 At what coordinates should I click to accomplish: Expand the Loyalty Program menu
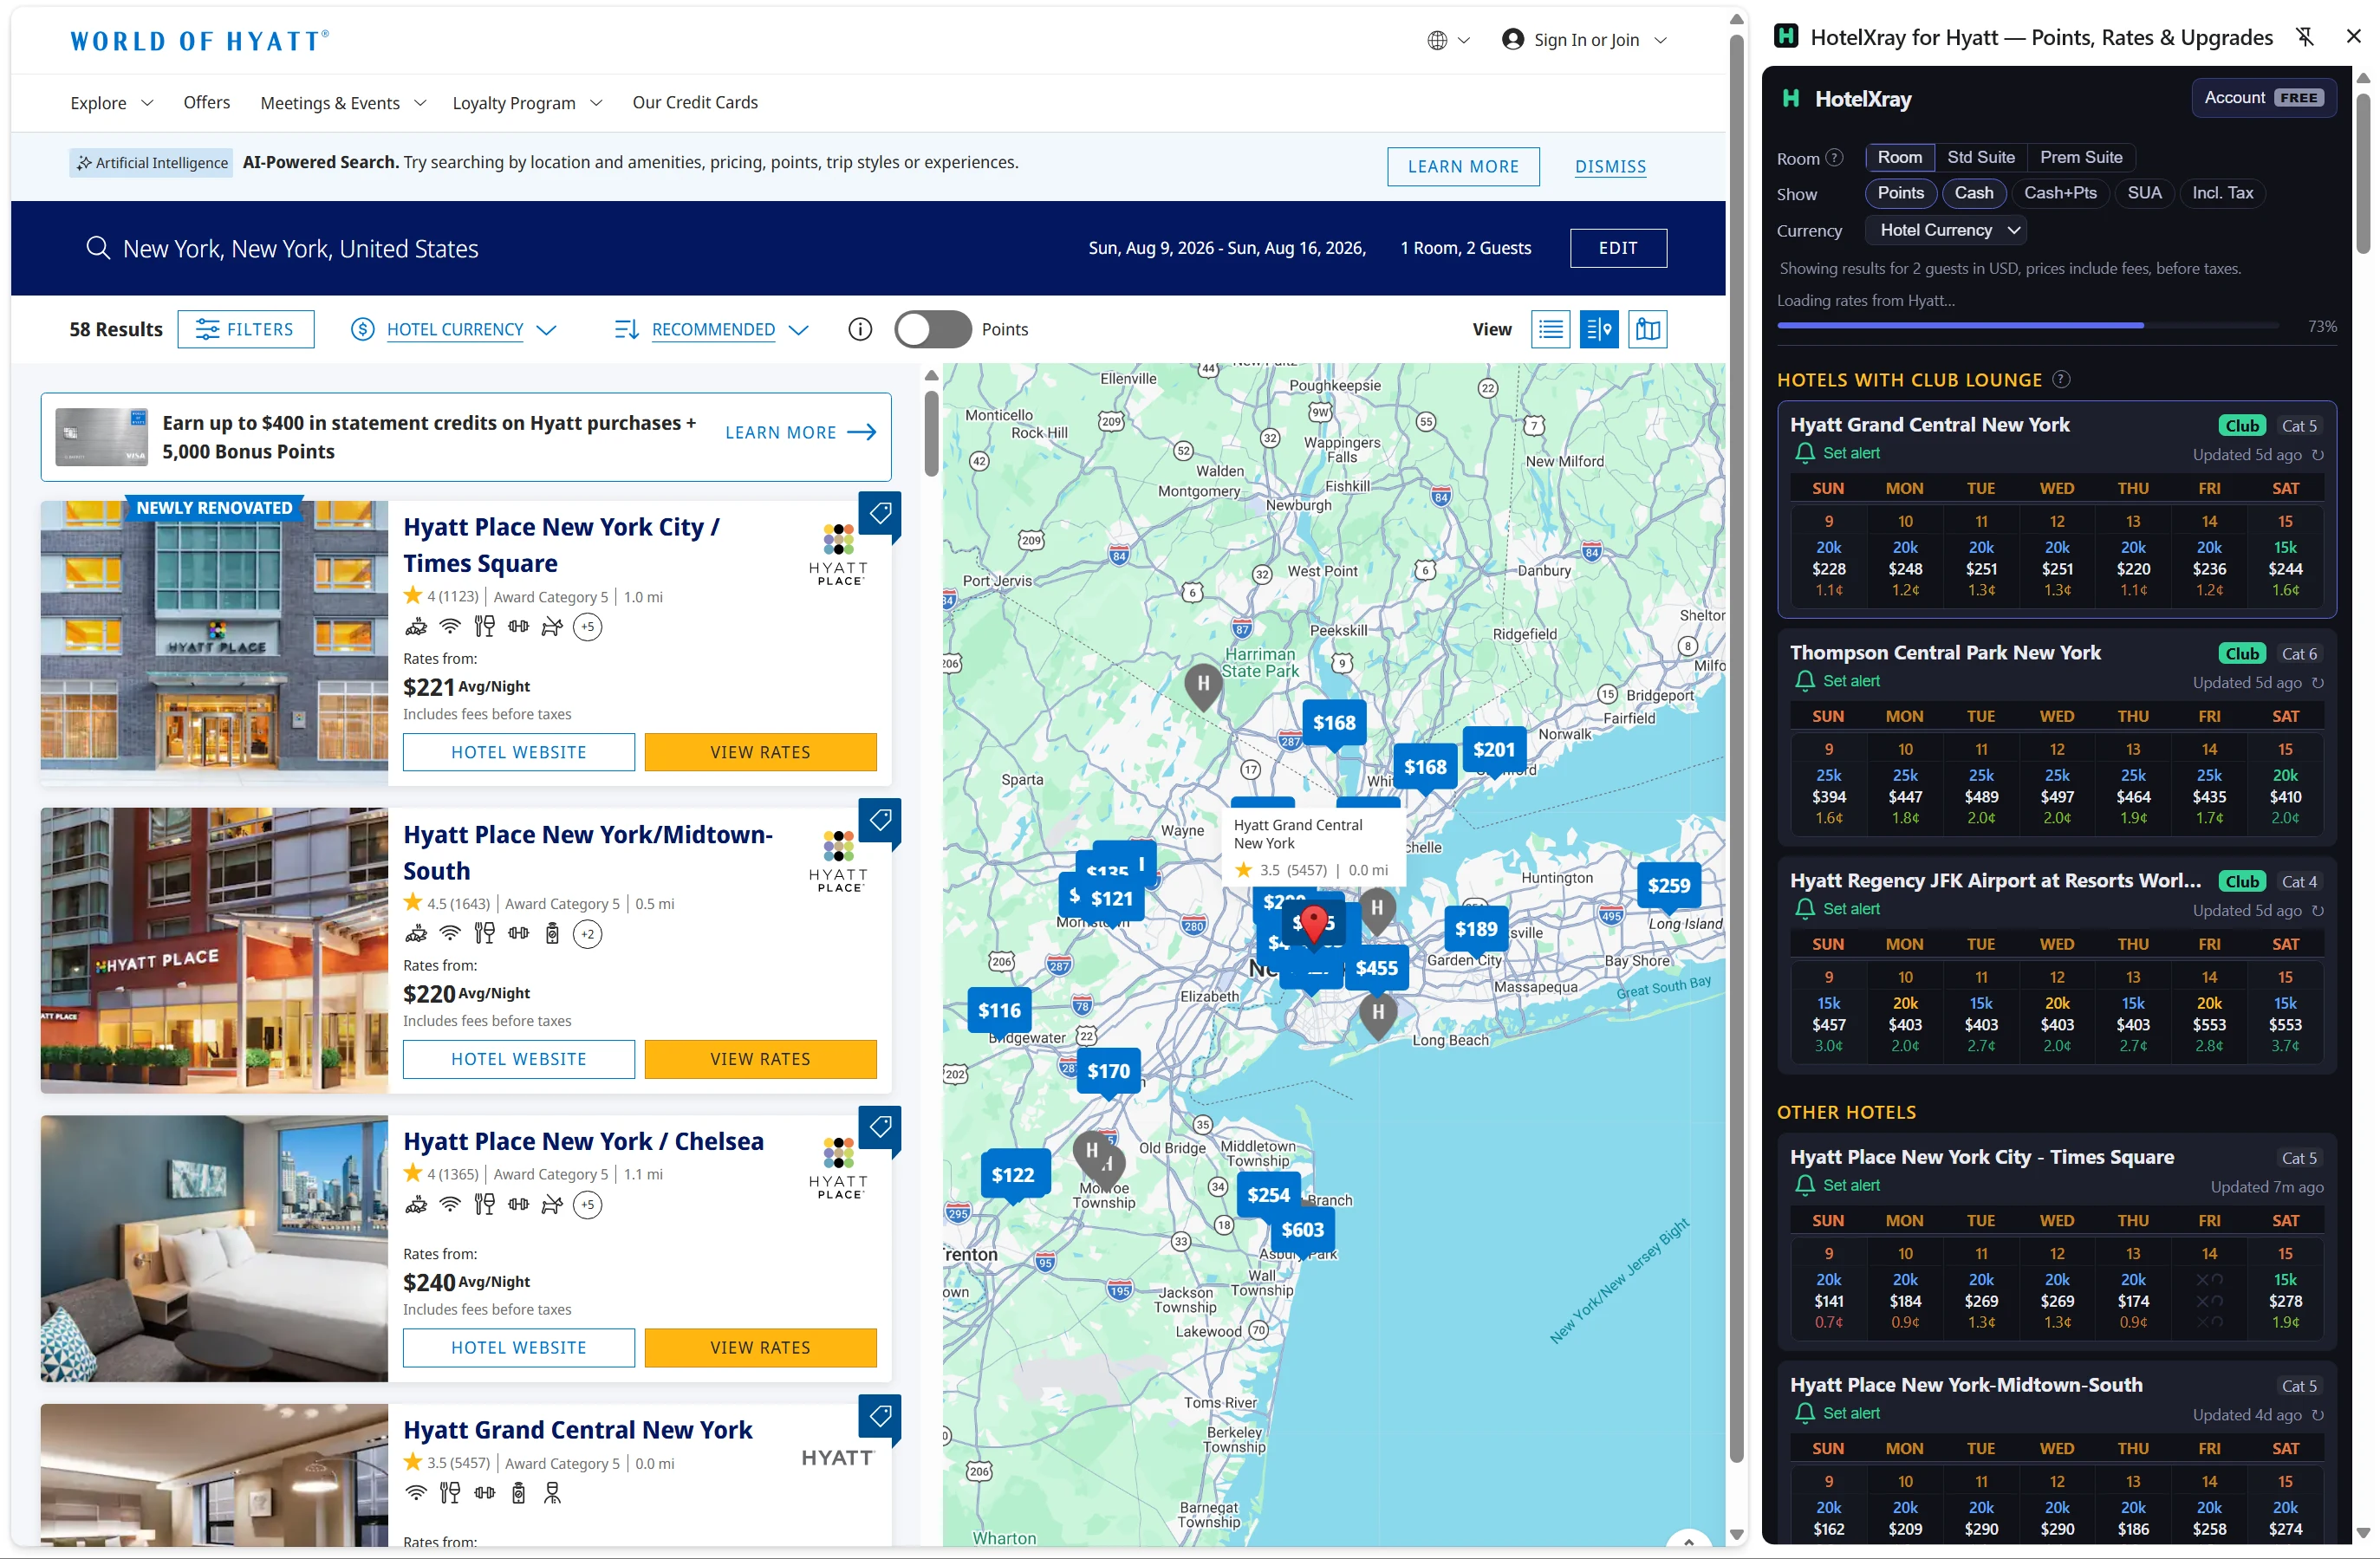(x=527, y=103)
